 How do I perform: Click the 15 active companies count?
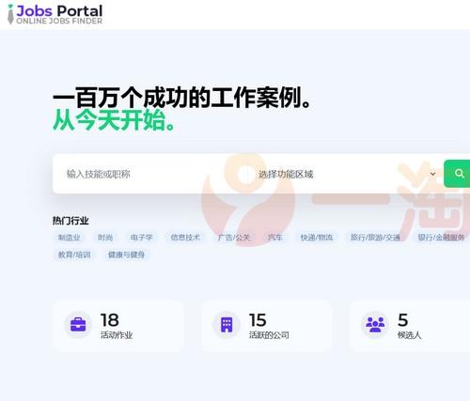pyautogui.click(x=258, y=320)
